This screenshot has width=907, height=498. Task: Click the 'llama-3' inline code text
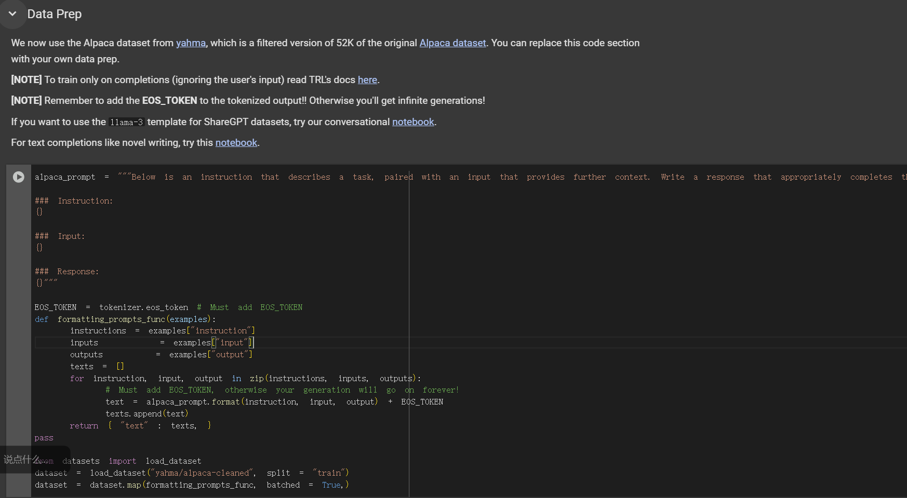(126, 123)
